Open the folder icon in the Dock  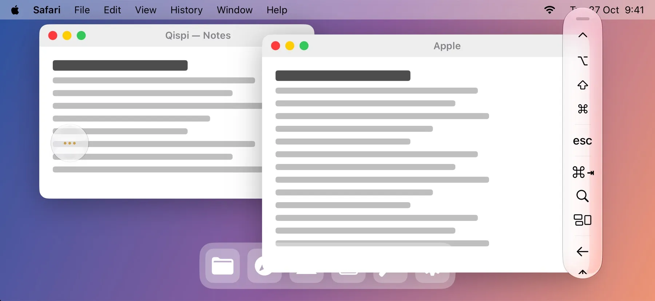[223, 266]
